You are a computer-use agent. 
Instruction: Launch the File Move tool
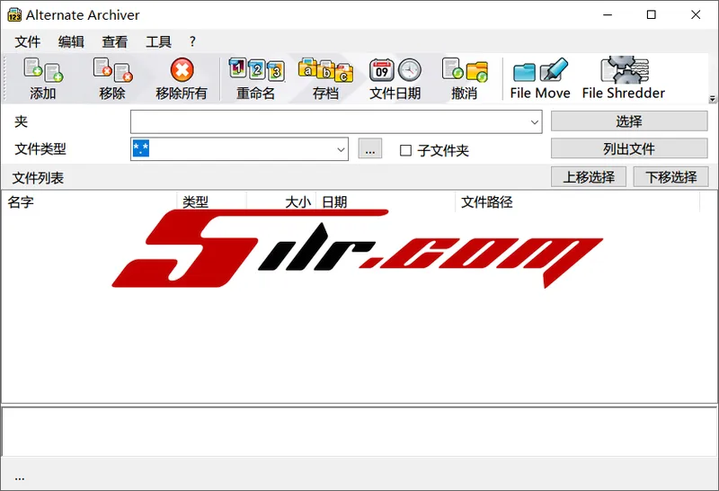(540, 78)
